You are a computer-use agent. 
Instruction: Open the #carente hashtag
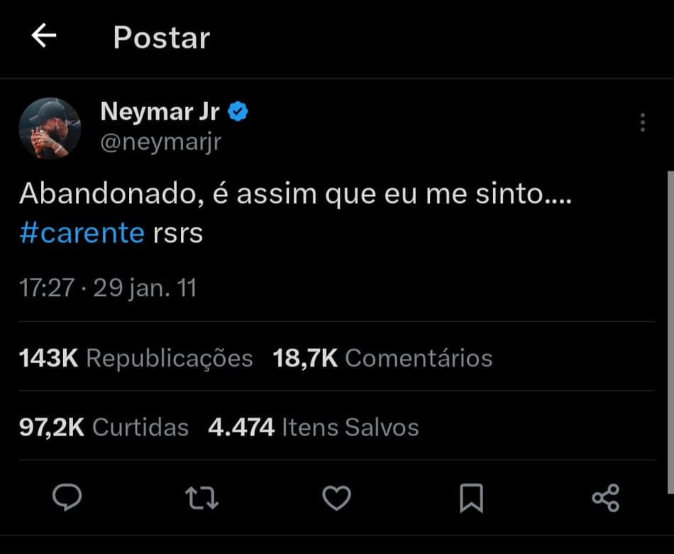pyautogui.click(x=82, y=233)
